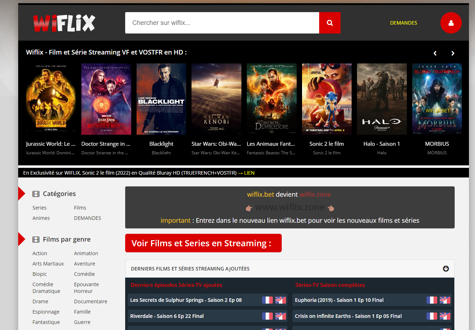Open the wiflix.zone red link

(315, 195)
